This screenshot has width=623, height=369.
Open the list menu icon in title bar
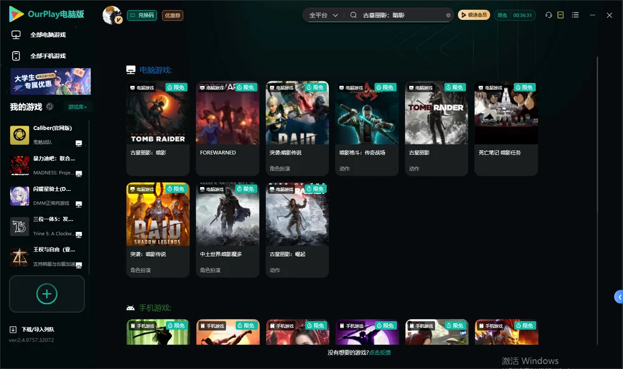575,15
